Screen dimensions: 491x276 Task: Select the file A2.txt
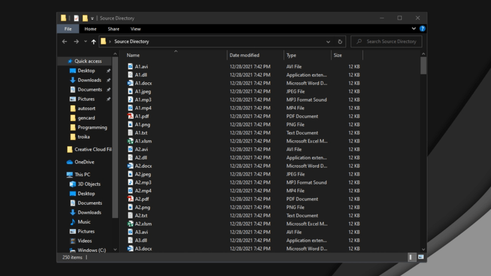(x=141, y=215)
